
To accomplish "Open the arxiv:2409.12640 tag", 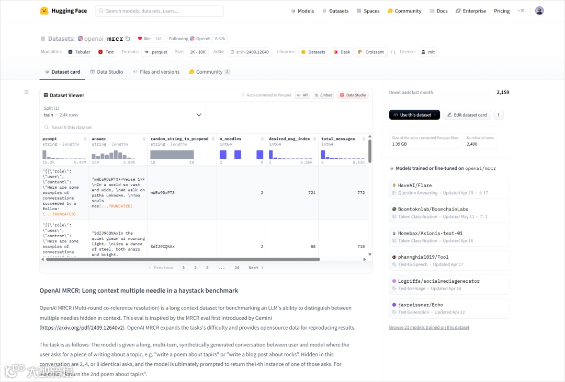I will click(250, 52).
